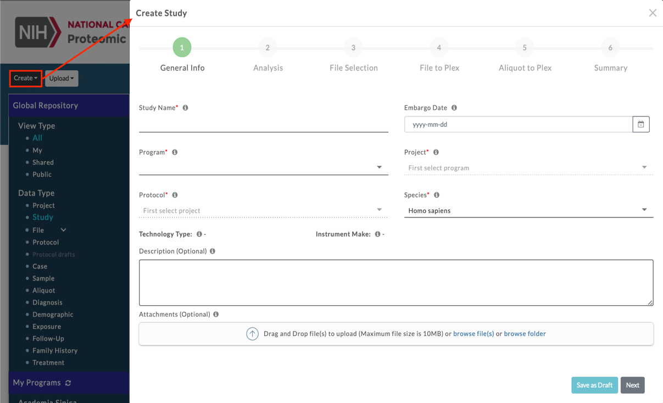Open the Species dropdown showing Homo sapiens

pos(528,210)
